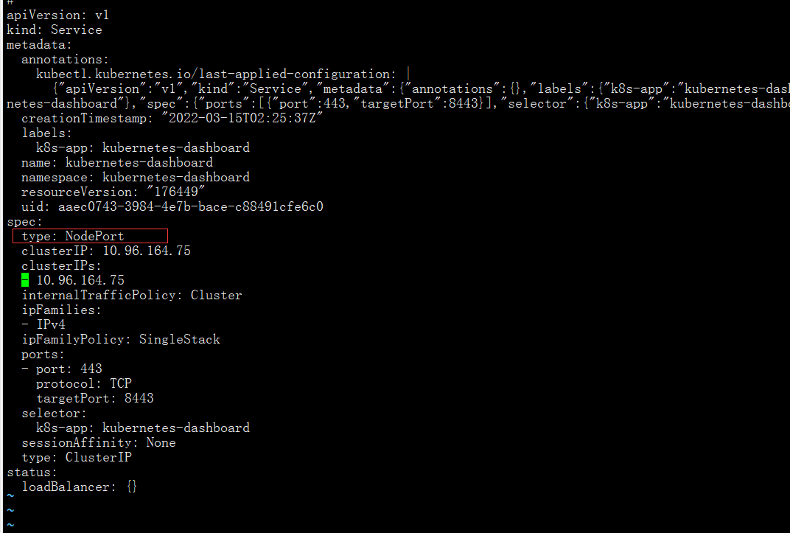
Task: Click the green cursor block
Action: coord(25,280)
